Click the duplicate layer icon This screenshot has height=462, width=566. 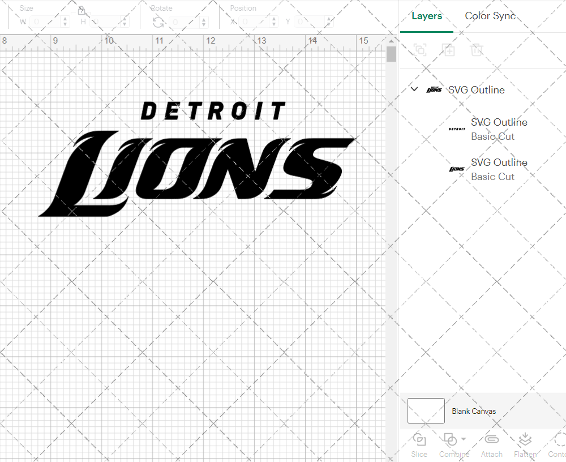449,50
